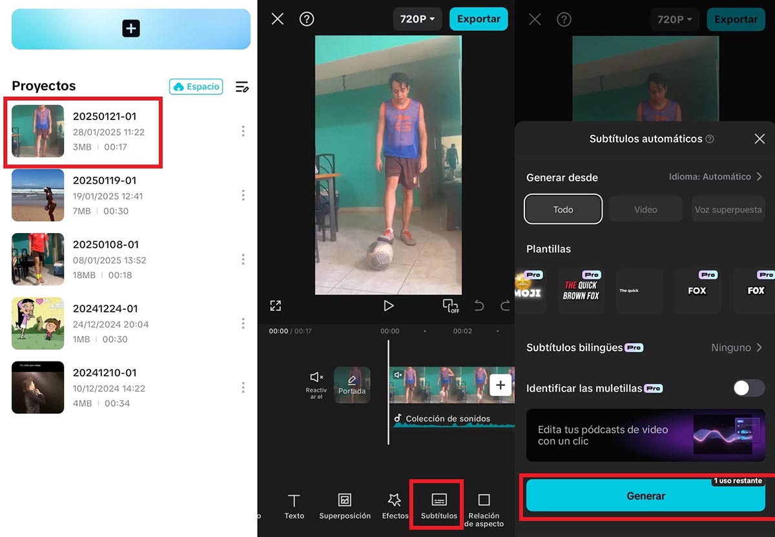This screenshot has width=775, height=537.
Task: Open the video podcasts editing banner
Action: [x=646, y=435]
